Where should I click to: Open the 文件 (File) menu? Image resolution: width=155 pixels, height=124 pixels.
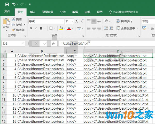[7, 12]
